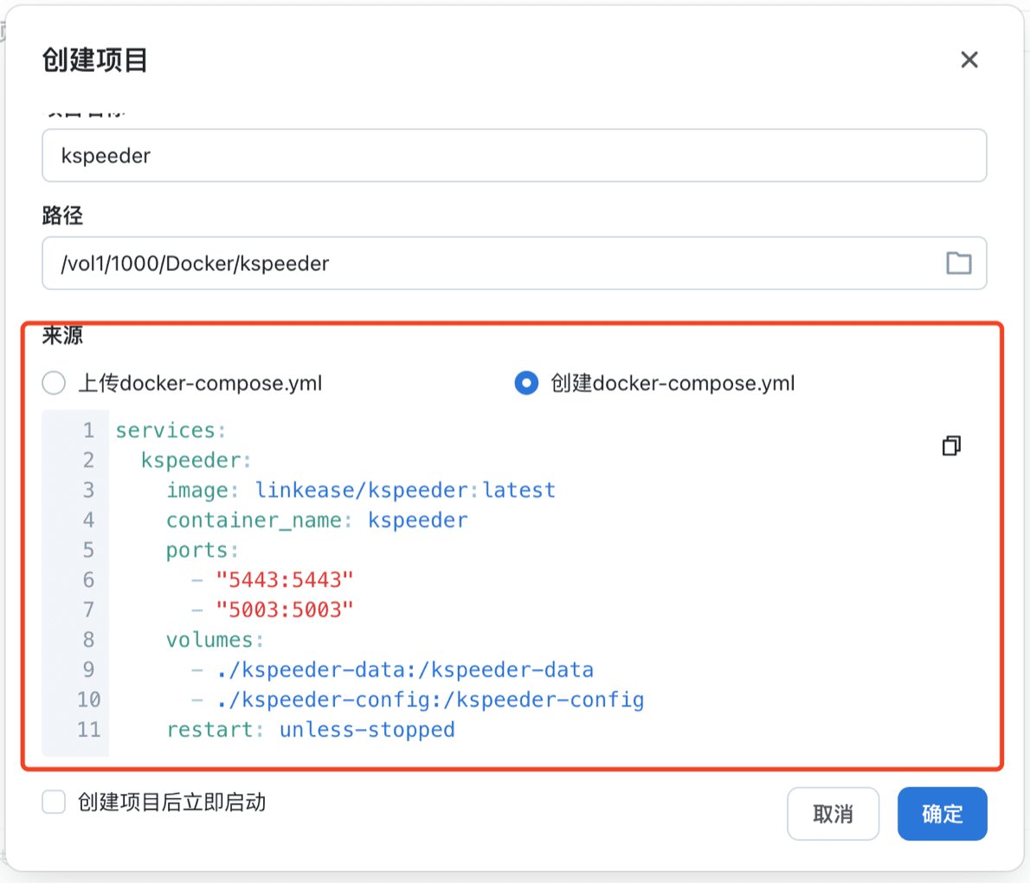Confirm with the 确定 button
Screen dimensions: 1030x883
point(942,814)
